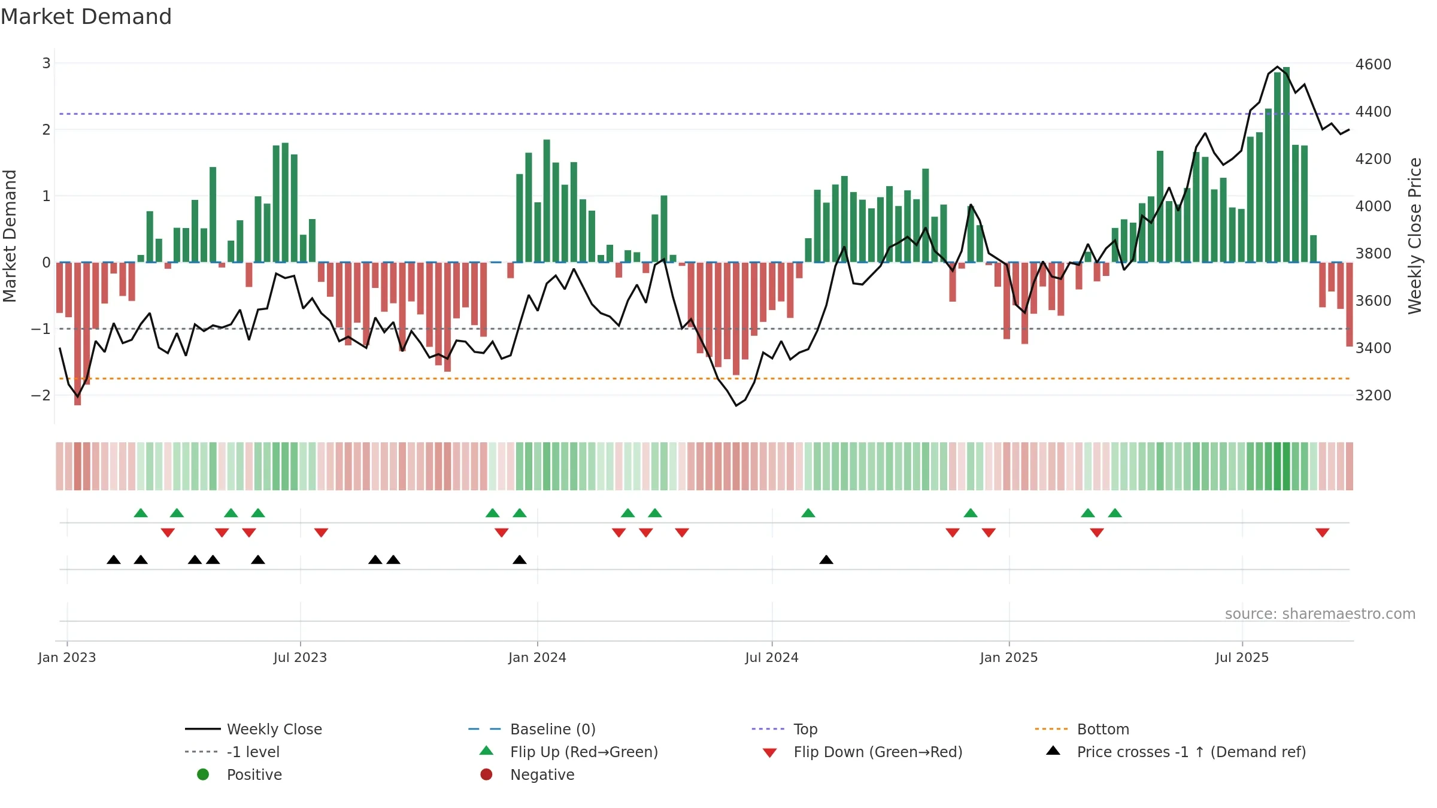Click the Jan 2024 axis label

pos(538,657)
